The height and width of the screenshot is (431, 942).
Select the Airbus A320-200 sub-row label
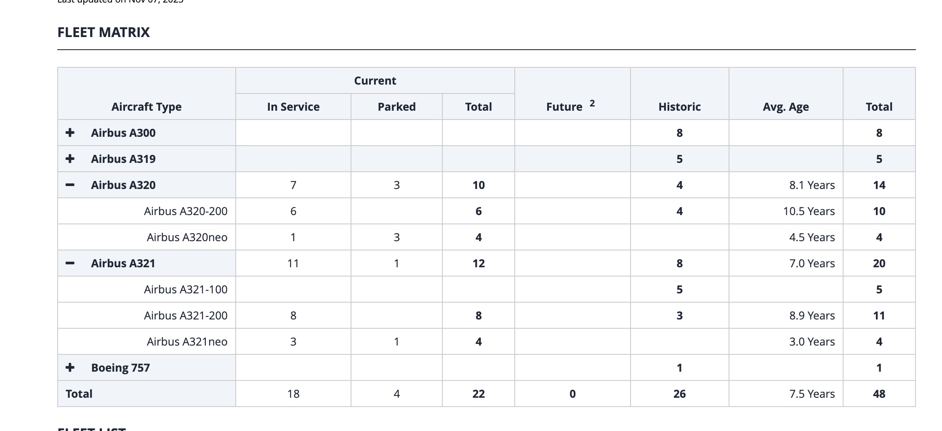point(186,211)
